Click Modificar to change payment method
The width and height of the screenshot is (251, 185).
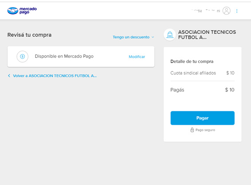(137, 57)
